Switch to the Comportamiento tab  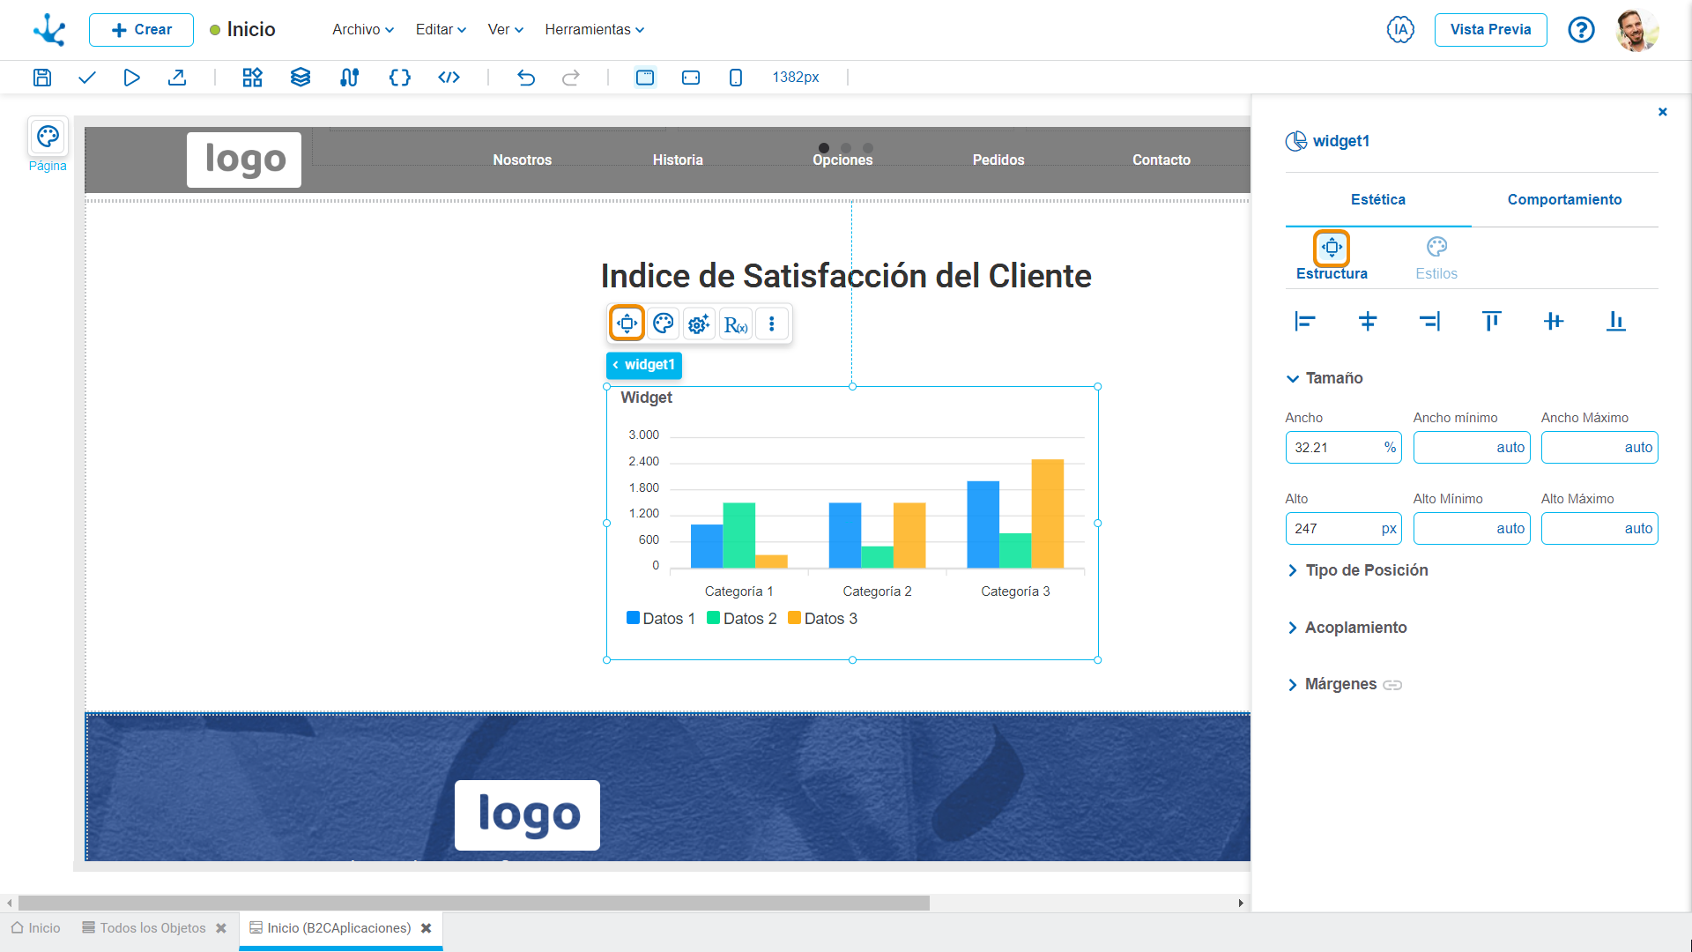coord(1564,200)
